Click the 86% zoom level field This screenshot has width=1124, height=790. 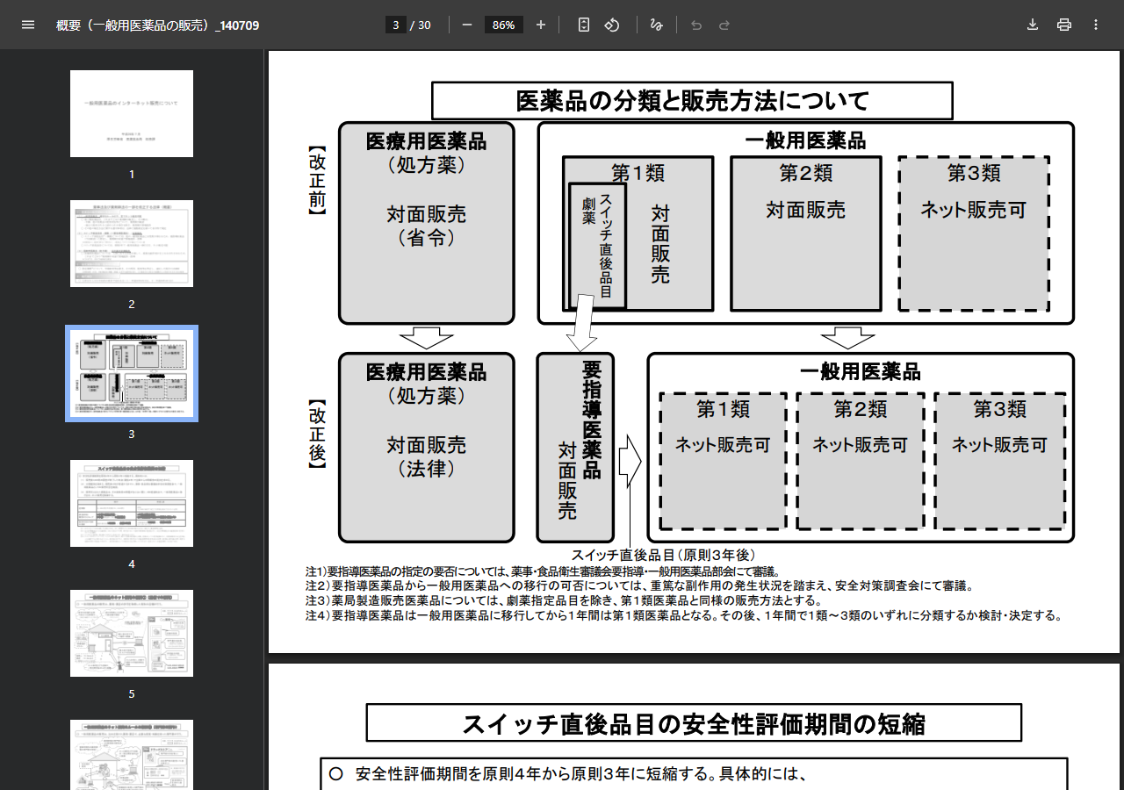pos(504,25)
